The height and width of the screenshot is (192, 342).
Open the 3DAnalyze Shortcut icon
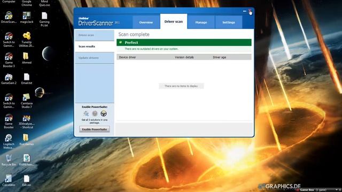27,121
